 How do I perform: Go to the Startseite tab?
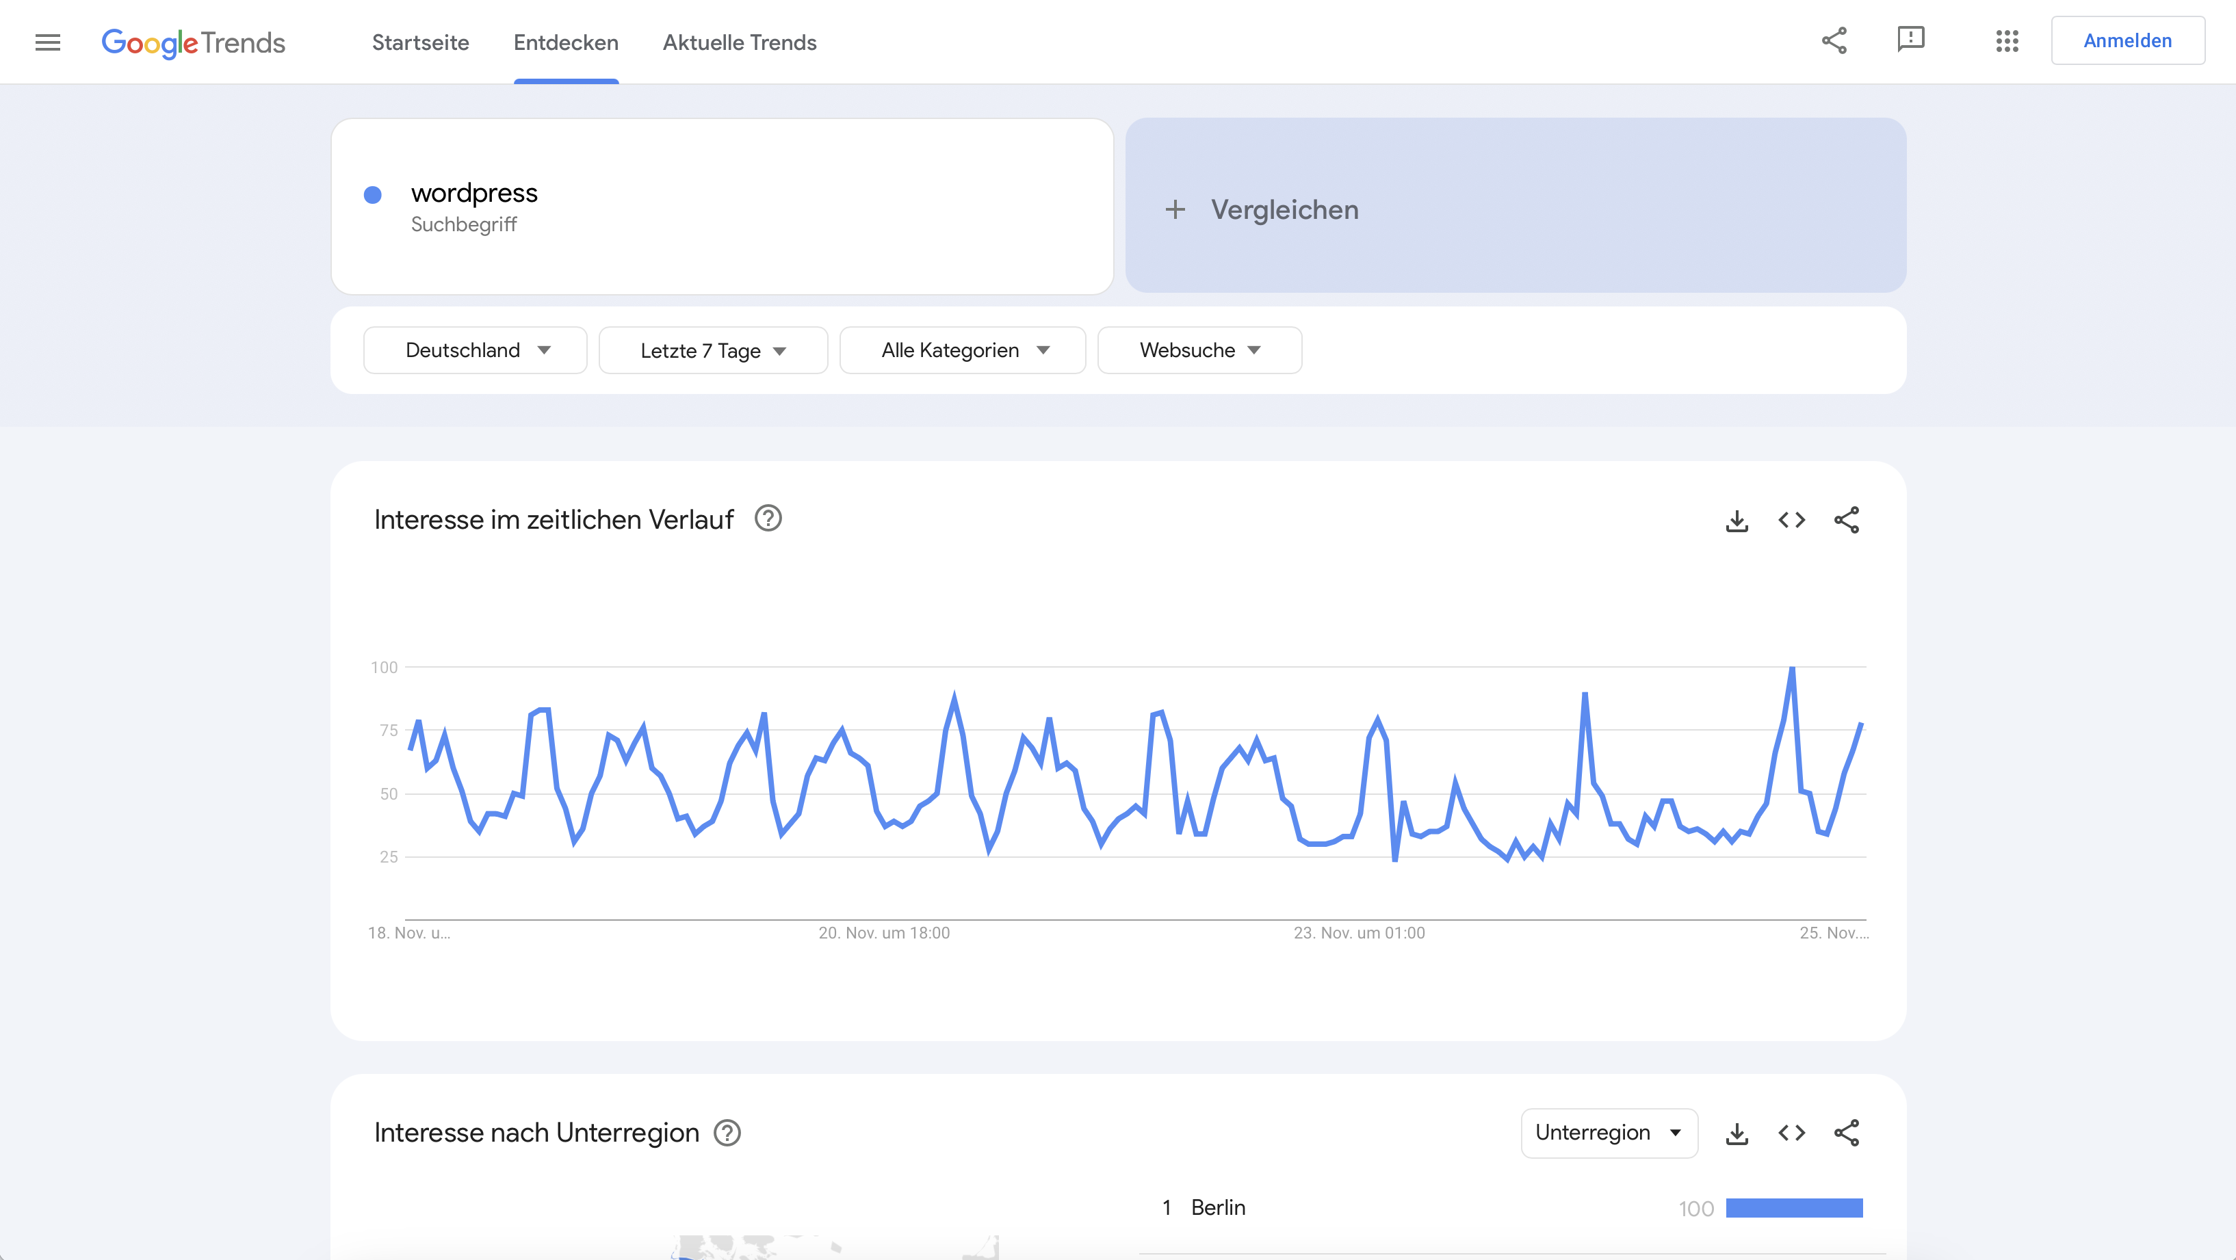click(420, 42)
